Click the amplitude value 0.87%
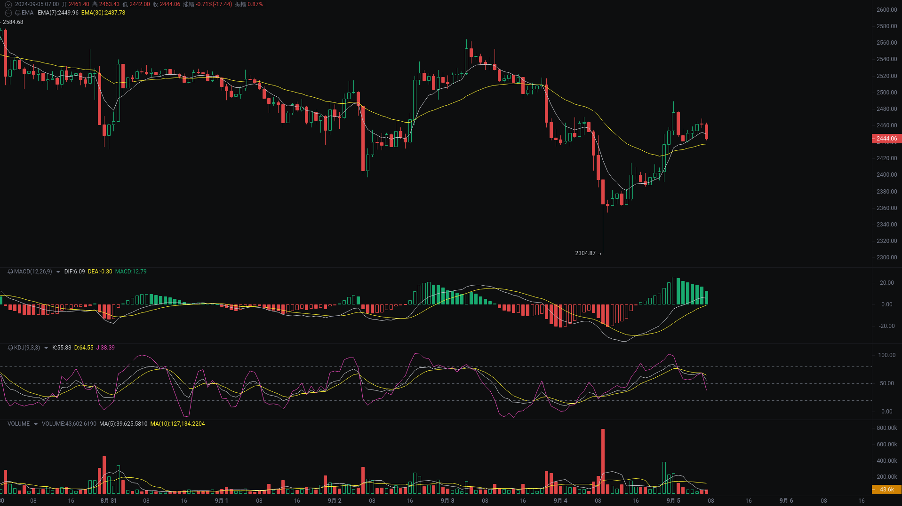Image resolution: width=902 pixels, height=506 pixels. [255, 4]
